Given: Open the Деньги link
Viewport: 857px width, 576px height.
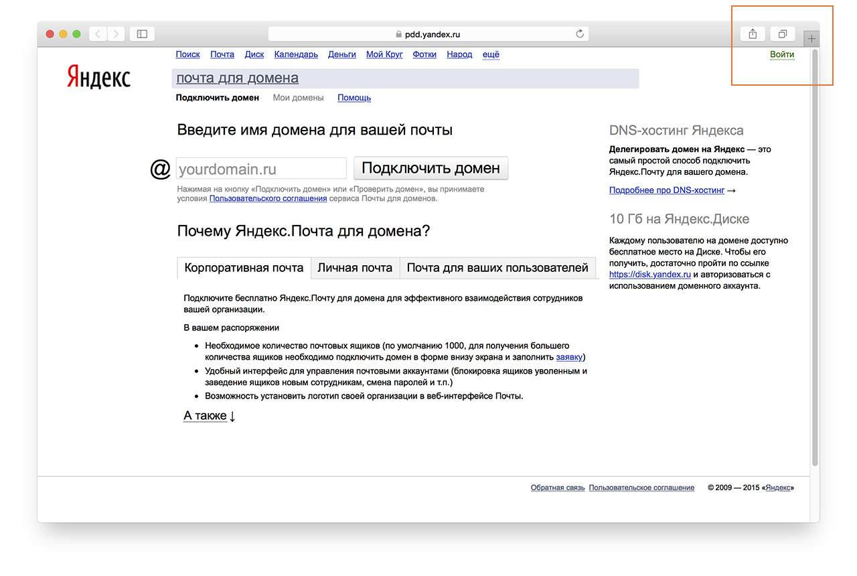Looking at the screenshot, I should click(x=342, y=54).
